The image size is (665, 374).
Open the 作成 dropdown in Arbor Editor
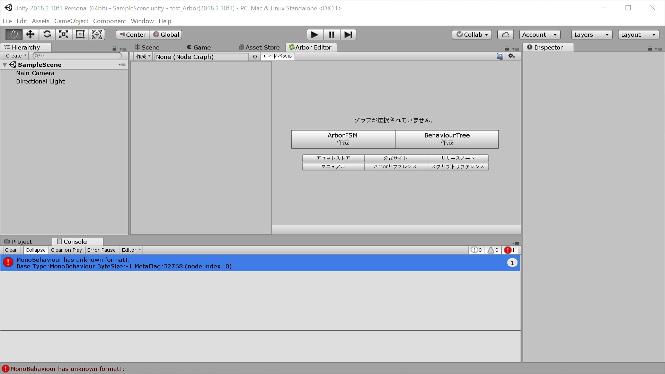142,56
